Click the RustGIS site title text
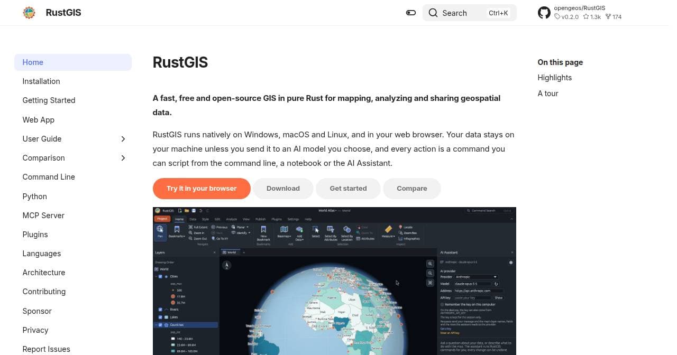The width and height of the screenshot is (677, 355). (x=63, y=13)
